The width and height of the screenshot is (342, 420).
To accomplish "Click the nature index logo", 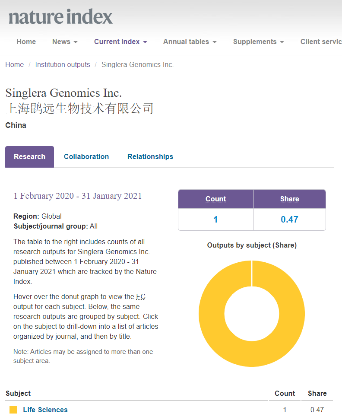I will 60,17.
